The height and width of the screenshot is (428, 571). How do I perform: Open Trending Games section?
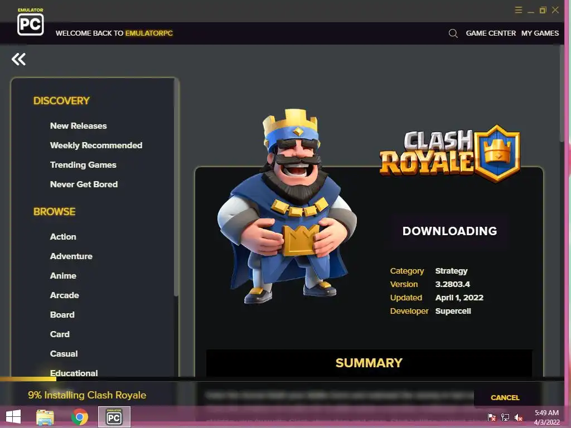83,165
